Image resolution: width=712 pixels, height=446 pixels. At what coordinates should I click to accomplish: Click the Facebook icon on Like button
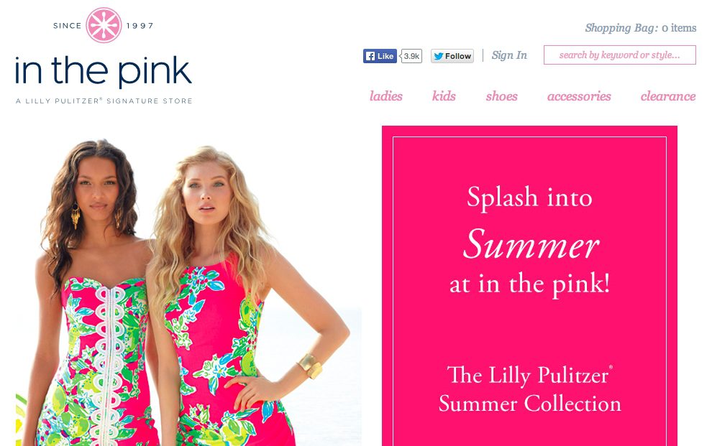(370, 56)
